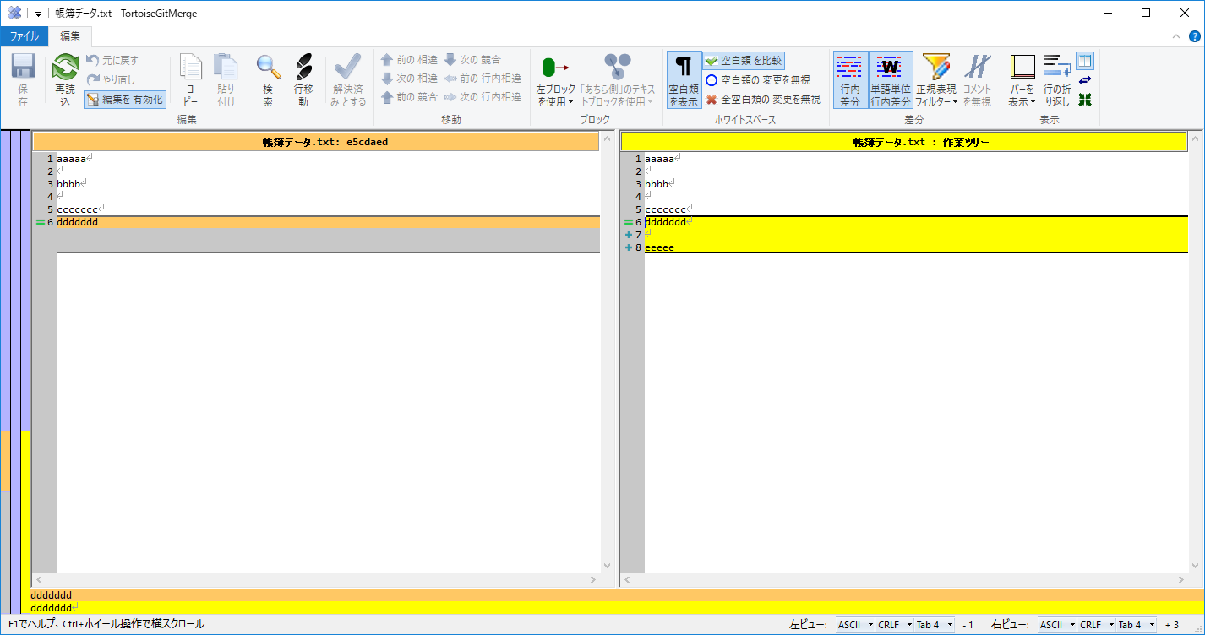Click line 8 eeeee in the right pane
1205x635 pixels.
[659, 247]
